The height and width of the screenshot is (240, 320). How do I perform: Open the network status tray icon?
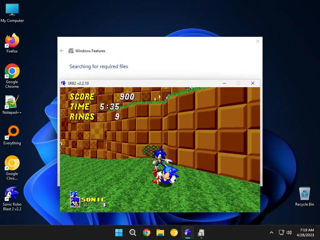pos(282,232)
